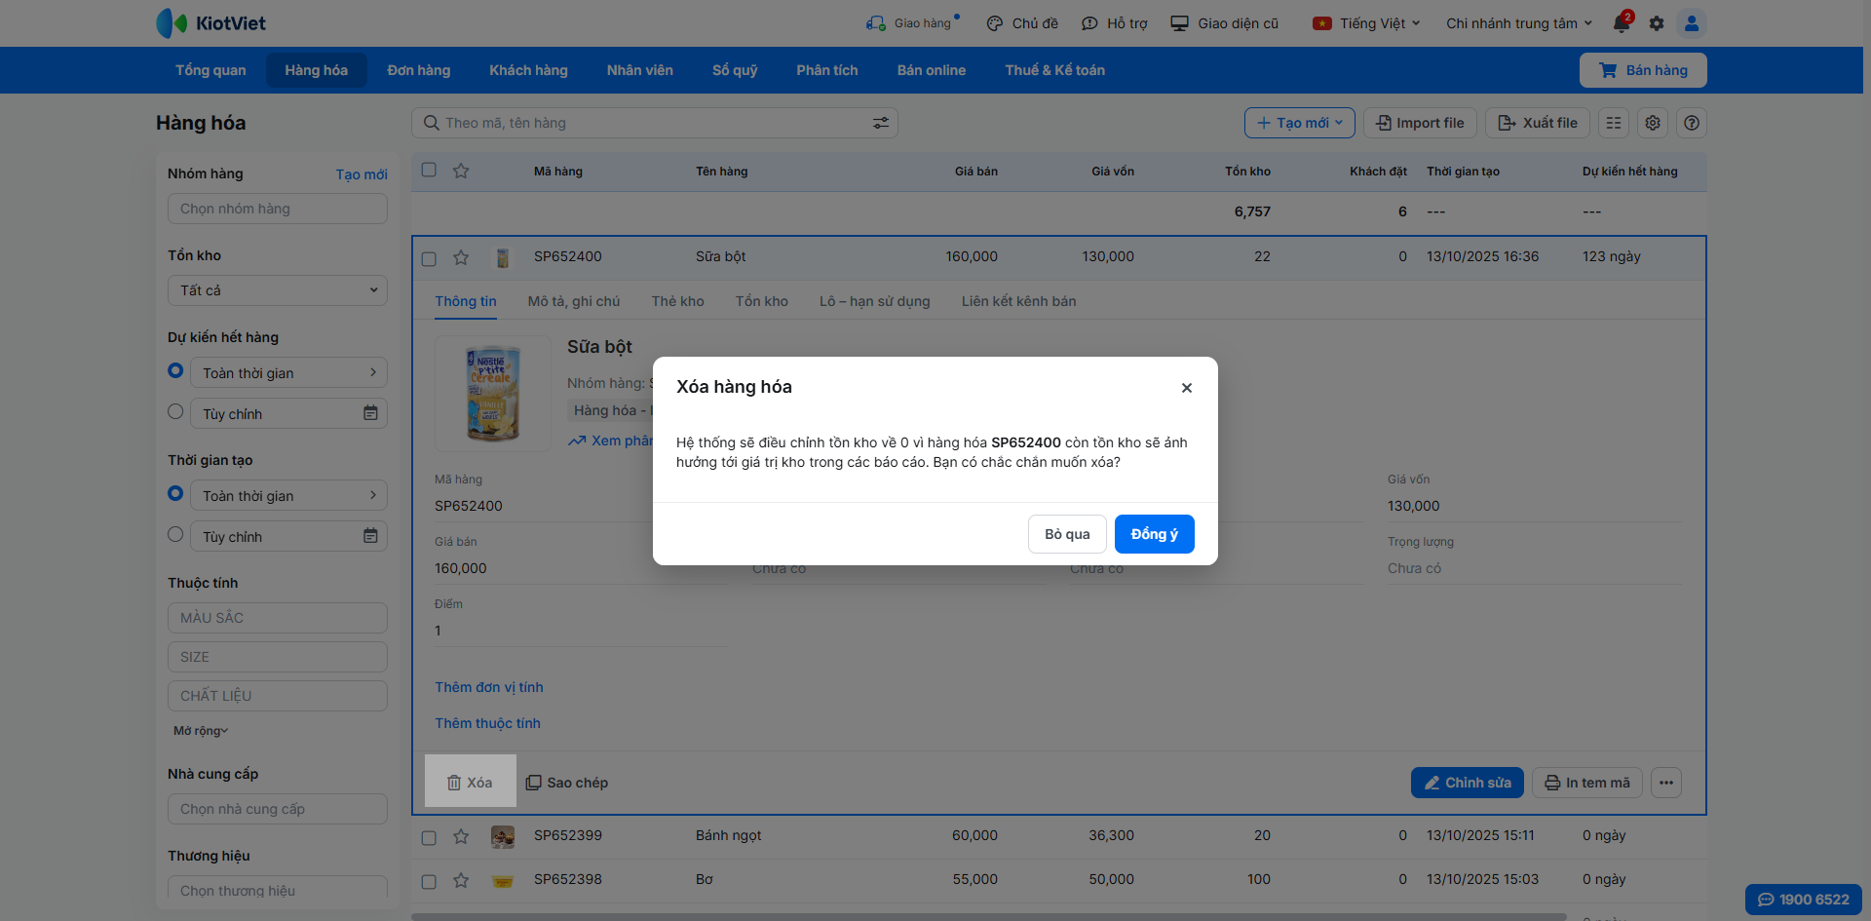
Task: Click the Bánh ngọt row thumbnail
Action: 503,836
